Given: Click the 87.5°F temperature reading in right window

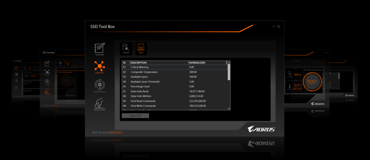Looking at the screenshot, I should coord(298,89).
